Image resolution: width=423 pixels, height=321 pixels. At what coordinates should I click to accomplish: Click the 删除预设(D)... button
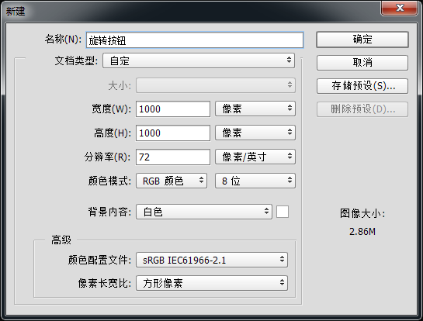coord(362,109)
